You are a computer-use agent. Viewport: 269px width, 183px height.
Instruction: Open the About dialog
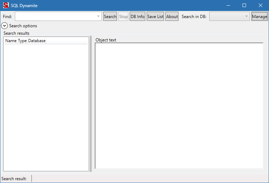[x=172, y=16]
